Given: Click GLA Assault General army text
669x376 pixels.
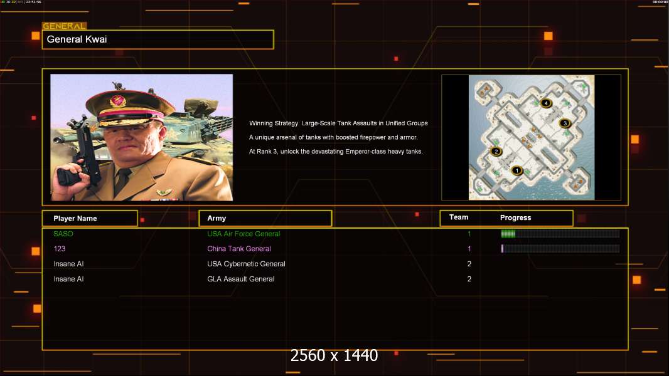Looking at the screenshot, I should [x=240, y=279].
